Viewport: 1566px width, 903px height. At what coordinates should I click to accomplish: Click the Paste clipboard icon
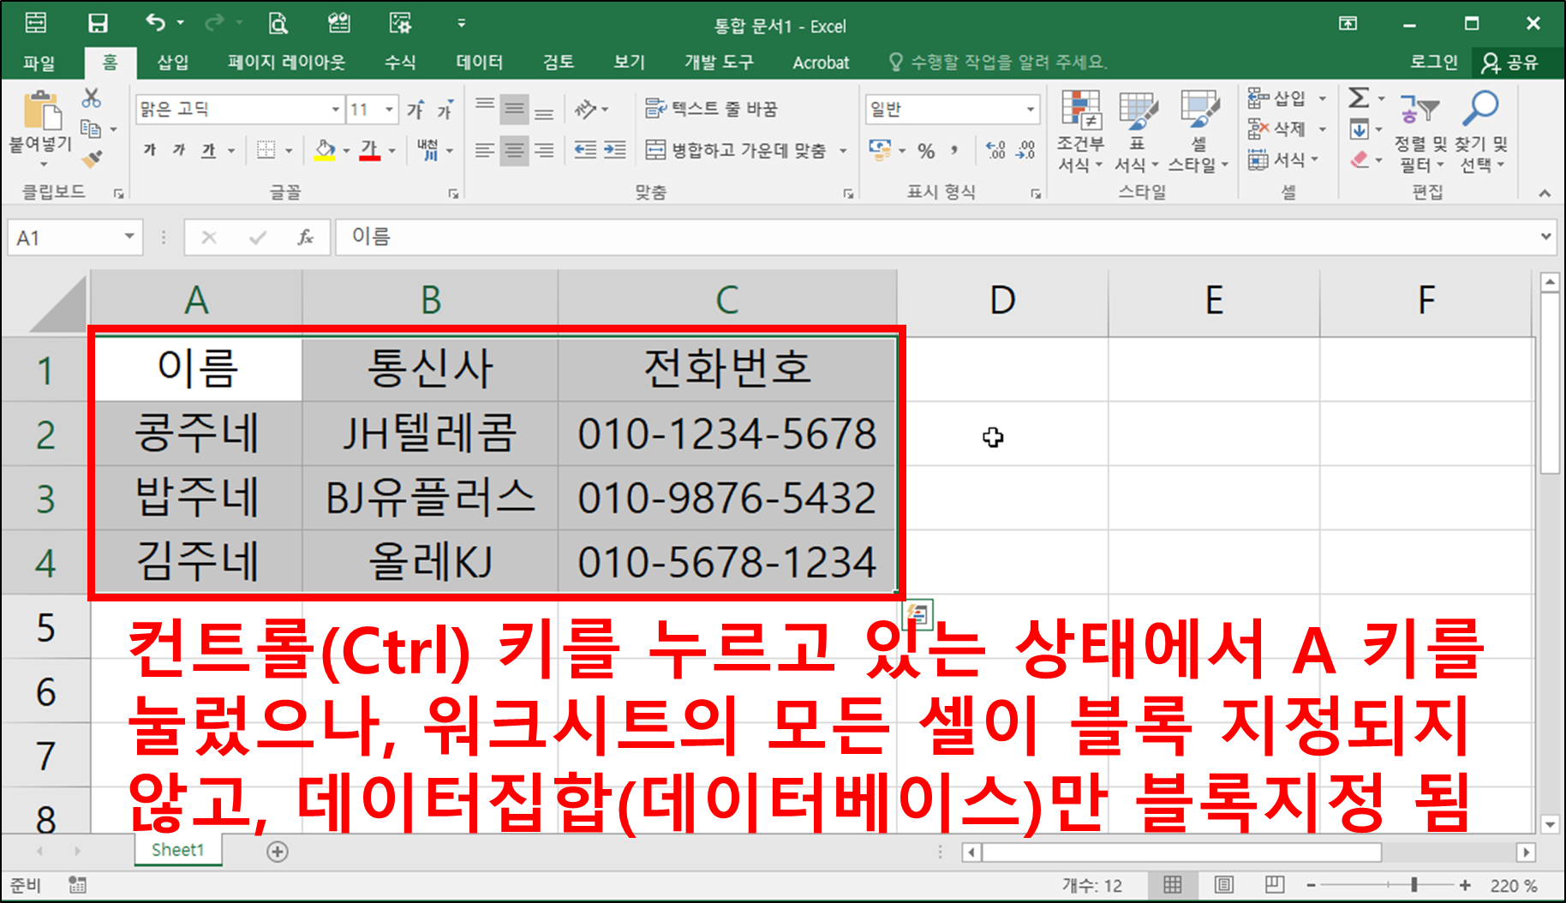click(41, 110)
